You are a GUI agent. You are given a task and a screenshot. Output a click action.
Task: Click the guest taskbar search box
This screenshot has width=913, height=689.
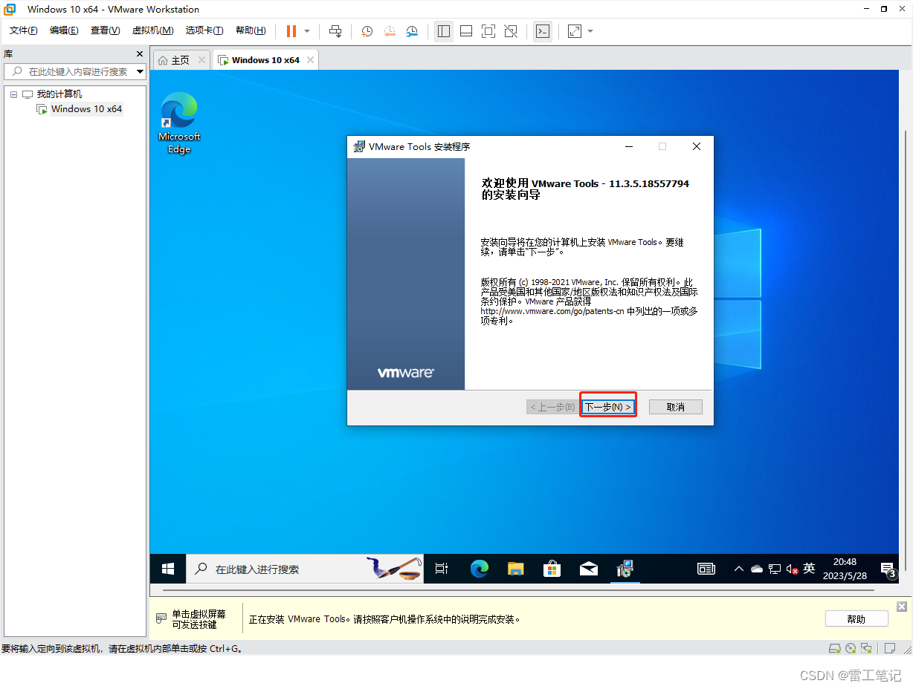click(305, 569)
